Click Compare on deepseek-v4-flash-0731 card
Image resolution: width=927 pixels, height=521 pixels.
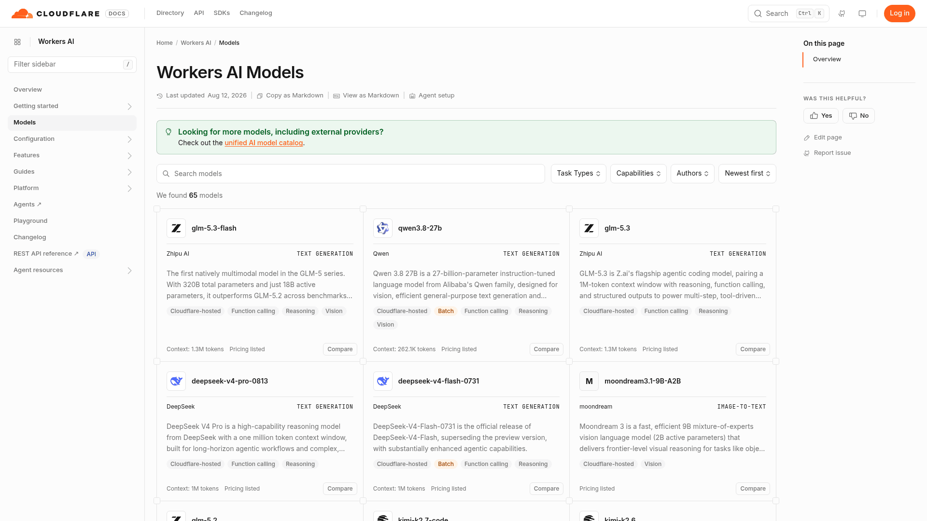[547, 489]
